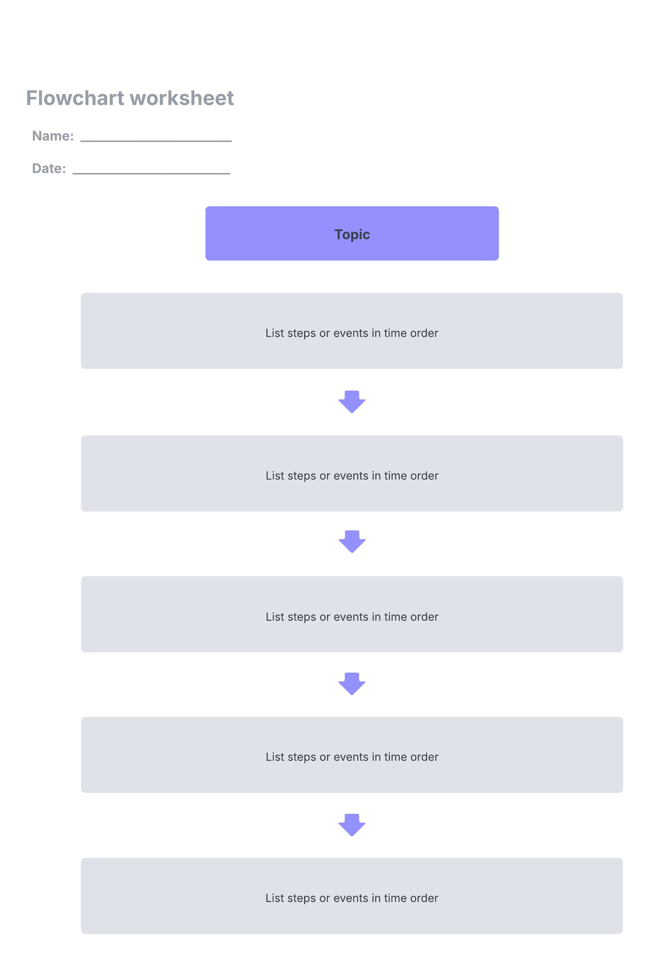Click the "Name:" label

pos(53,136)
